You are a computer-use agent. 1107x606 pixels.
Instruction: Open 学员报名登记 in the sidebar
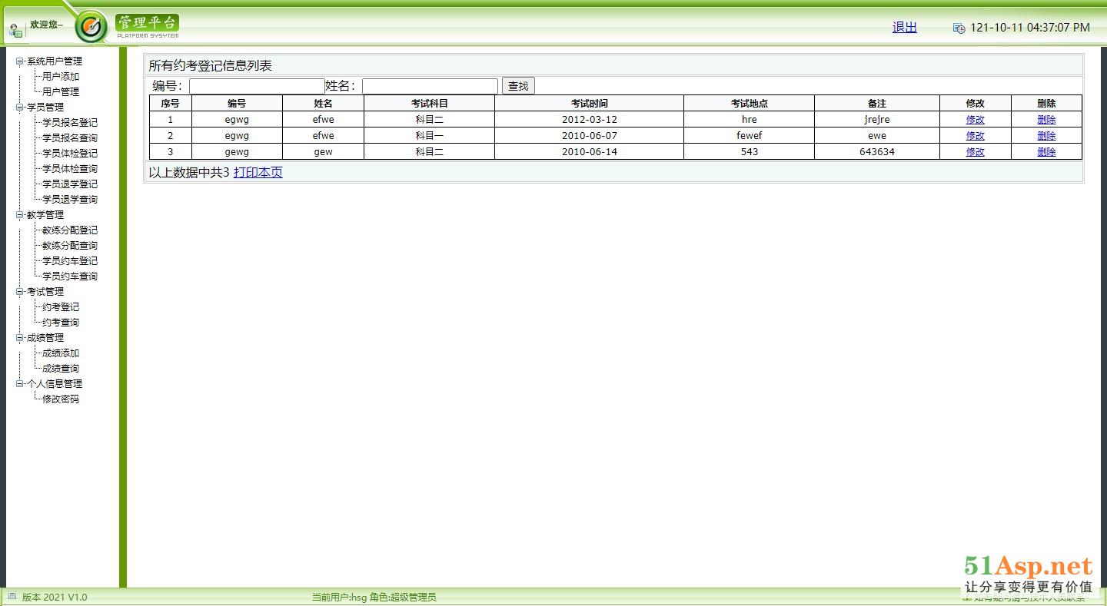coord(70,123)
